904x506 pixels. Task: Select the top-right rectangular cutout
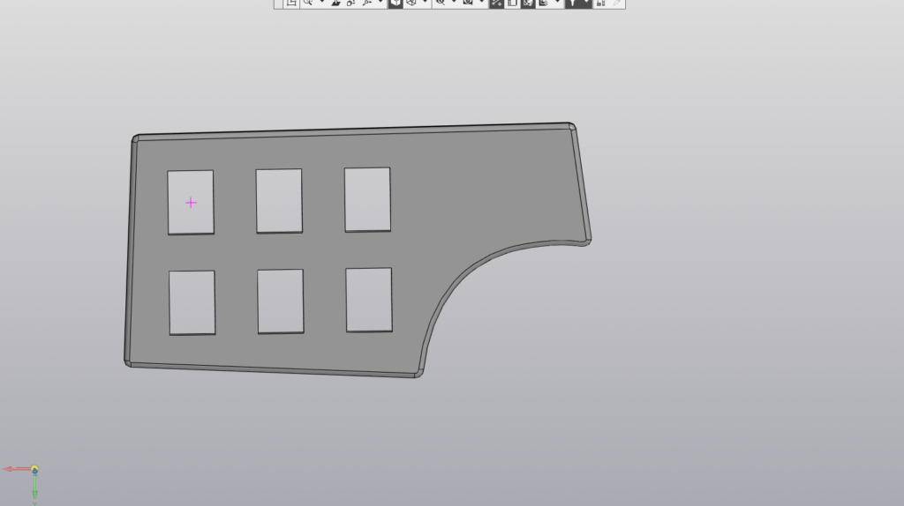[x=367, y=199]
